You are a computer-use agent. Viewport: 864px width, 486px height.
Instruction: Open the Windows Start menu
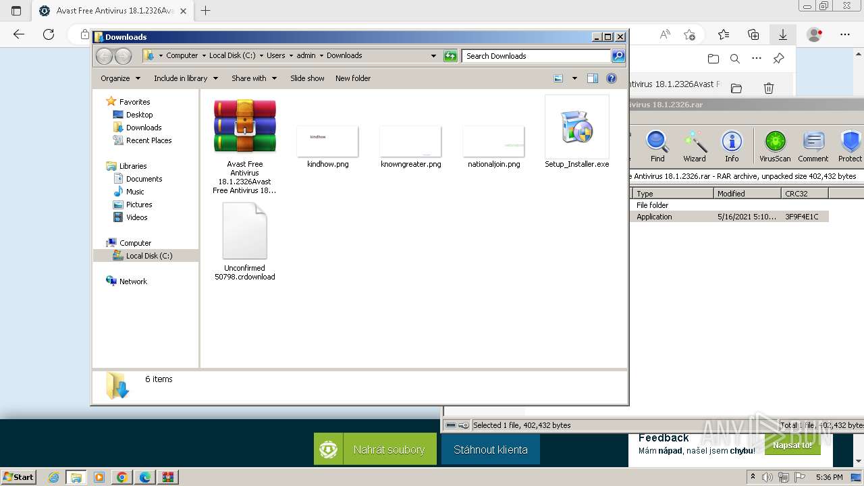tap(18, 477)
